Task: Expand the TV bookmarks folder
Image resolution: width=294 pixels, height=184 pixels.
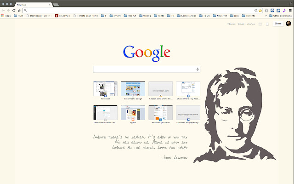Action: coord(170,16)
